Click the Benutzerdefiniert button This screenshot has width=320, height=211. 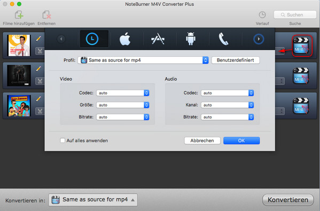(x=236, y=60)
